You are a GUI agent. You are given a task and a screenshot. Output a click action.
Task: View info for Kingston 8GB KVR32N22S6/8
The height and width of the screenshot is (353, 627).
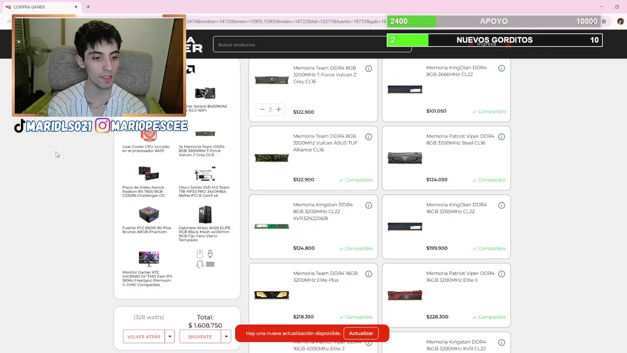(368, 205)
